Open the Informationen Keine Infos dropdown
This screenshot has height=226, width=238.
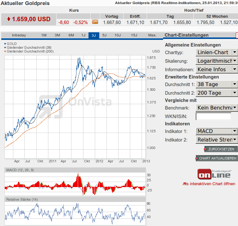click(x=217, y=69)
